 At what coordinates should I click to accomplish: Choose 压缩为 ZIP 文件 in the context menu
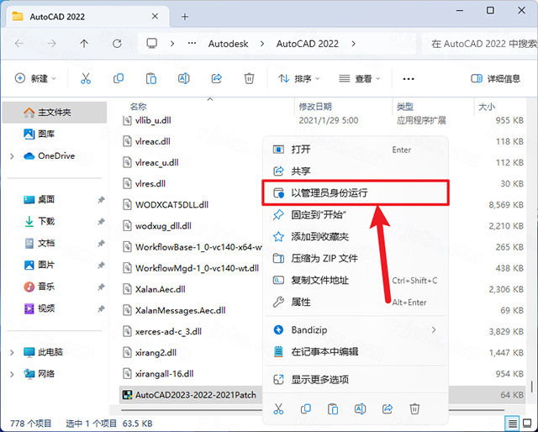pyautogui.click(x=356, y=258)
